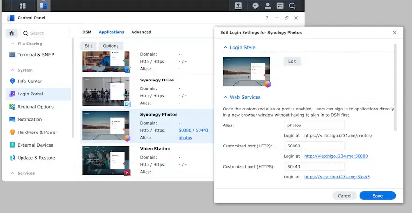Go to Control Panel home icon
Viewport: 412px width, 213px height.
coord(12,33)
